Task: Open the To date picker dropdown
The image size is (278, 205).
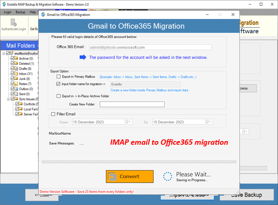Action: (209, 122)
